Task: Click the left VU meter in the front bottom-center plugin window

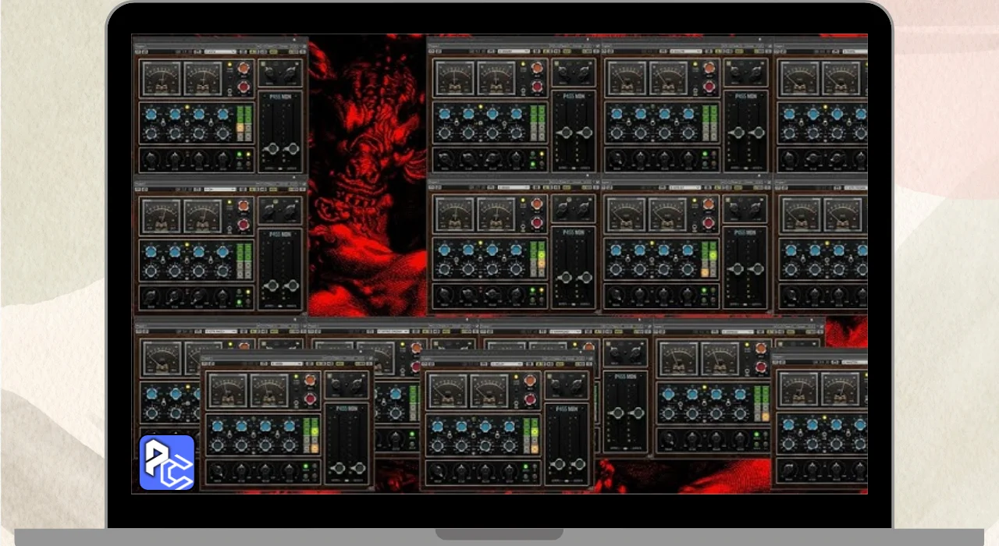Action: tap(448, 391)
